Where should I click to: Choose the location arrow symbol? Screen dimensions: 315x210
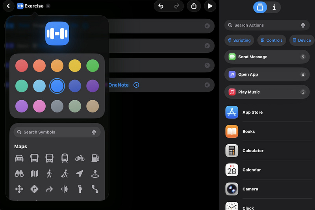pyautogui.click(x=80, y=173)
